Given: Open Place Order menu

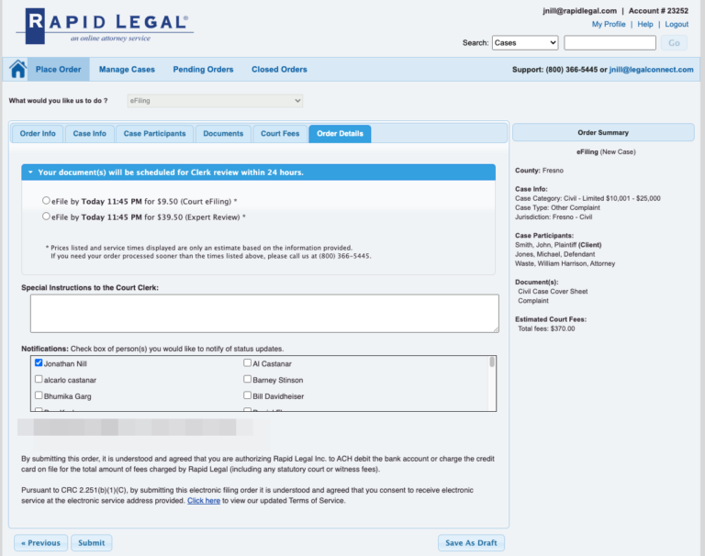Looking at the screenshot, I should click(59, 69).
